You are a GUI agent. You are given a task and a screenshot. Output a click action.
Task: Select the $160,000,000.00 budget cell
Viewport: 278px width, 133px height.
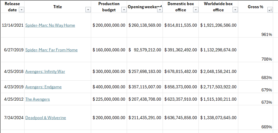point(109,50)
